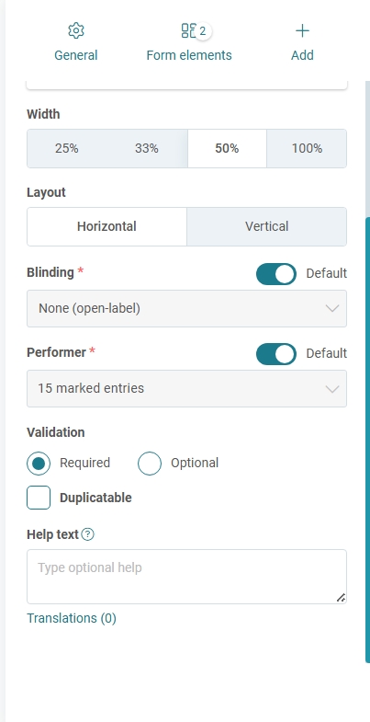Image resolution: width=370 pixels, height=722 pixels.
Task: Choose the Vertical layout option
Action: pyautogui.click(x=266, y=226)
